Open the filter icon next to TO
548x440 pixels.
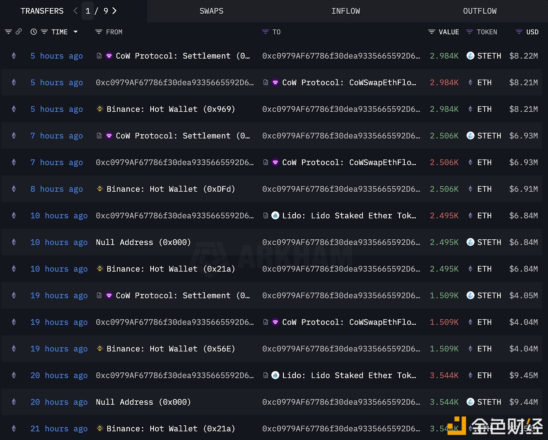[265, 32]
